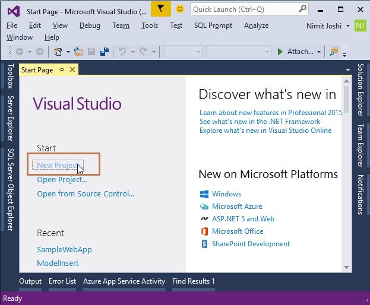The height and width of the screenshot is (305, 370).
Task: Click the Undo toolbar icon
Action: click(x=122, y=52)
